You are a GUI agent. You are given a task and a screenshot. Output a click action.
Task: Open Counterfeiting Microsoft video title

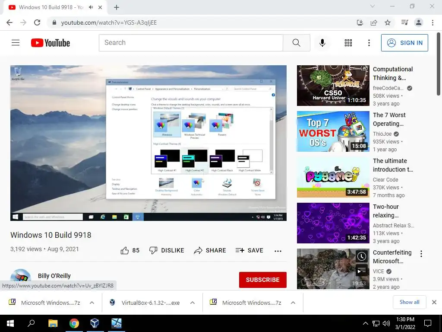(392, 257)
